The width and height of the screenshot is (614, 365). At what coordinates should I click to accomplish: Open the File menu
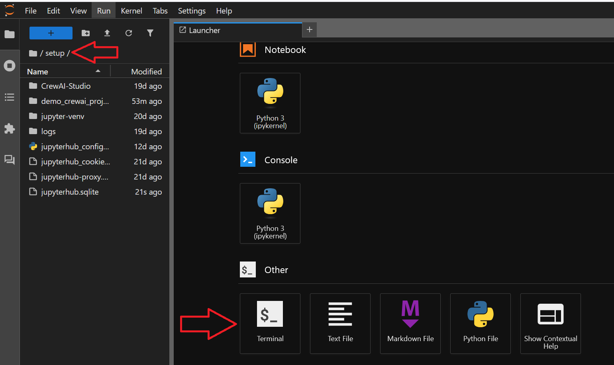pos(31,11)
